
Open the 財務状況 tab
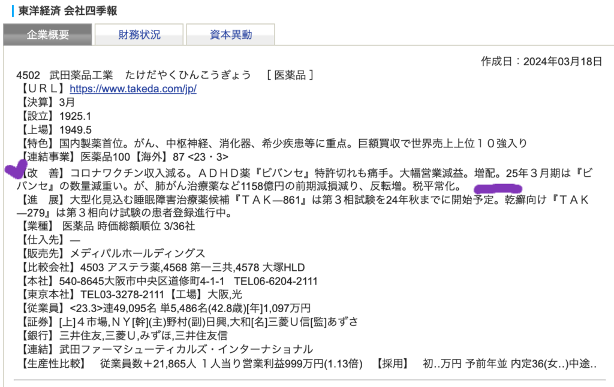click(139, 34)
